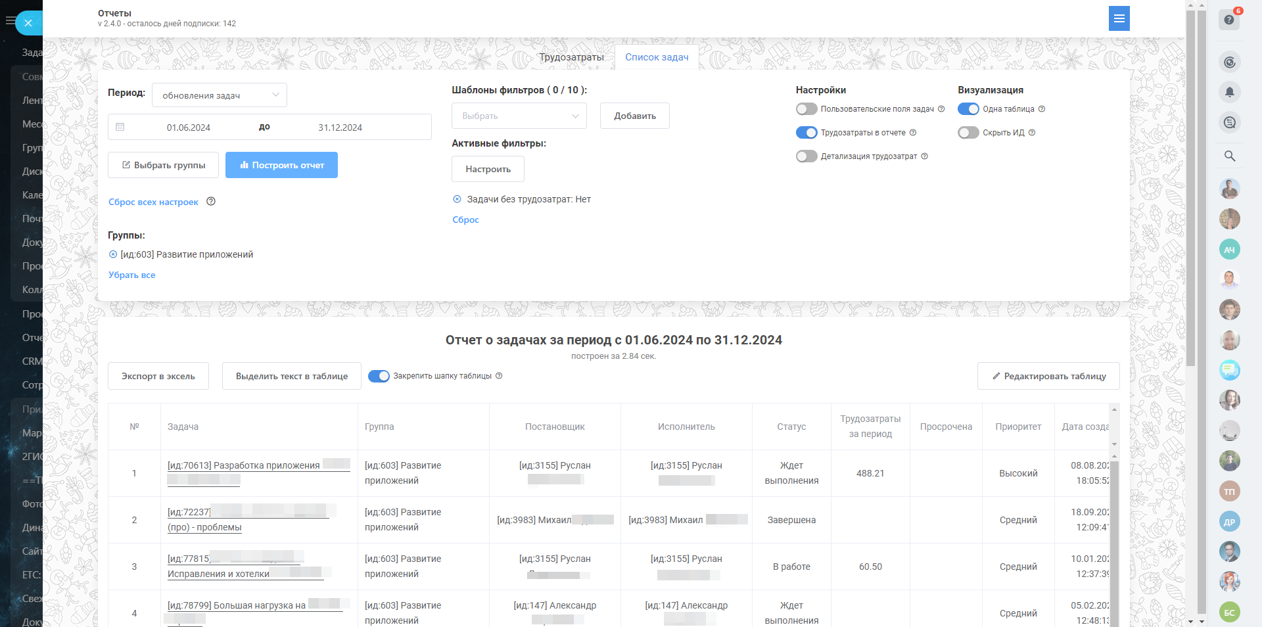
Task: Open chat with contact ТП
Action: (x=1230, y=491)
